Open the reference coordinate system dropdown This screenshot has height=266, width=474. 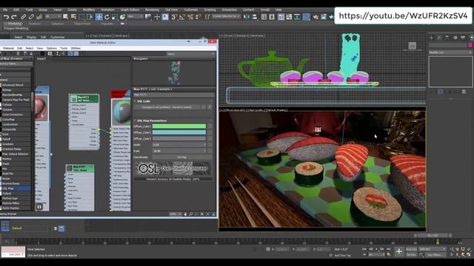(x=135, y=16)
